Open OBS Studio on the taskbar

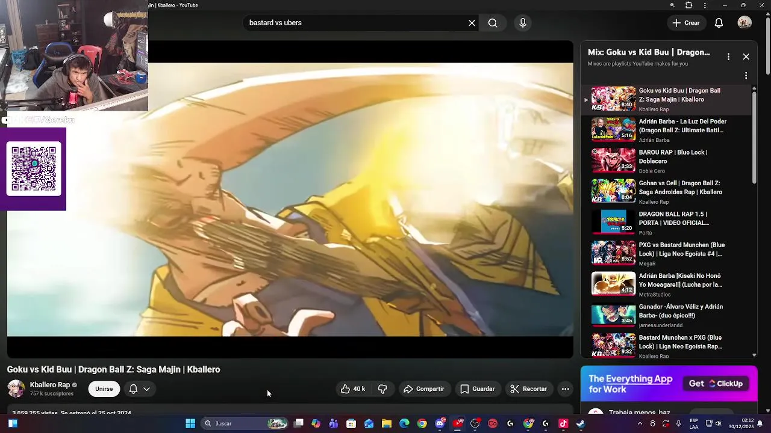point(475,423)
